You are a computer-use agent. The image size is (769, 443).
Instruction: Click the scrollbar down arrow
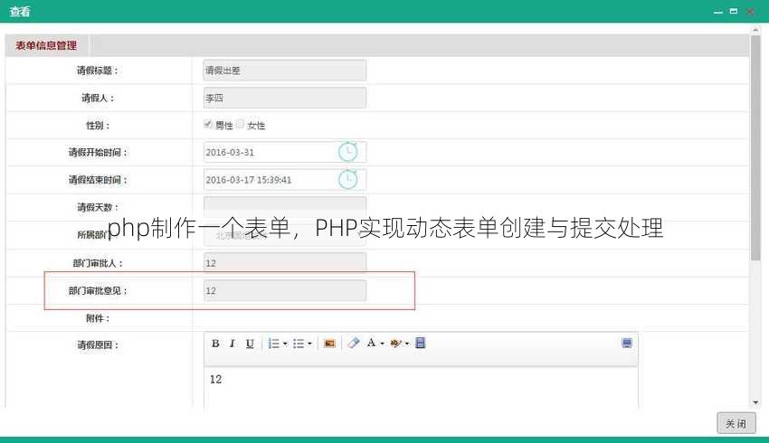[755, 402]
